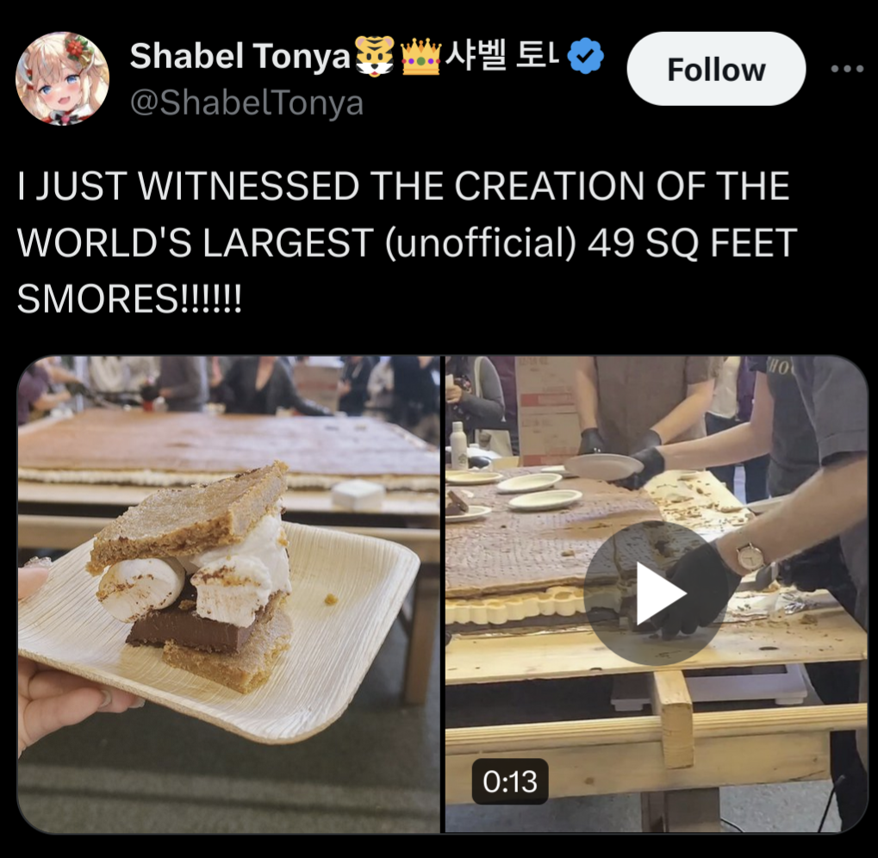Open the s'more on plate photo
The image size is (878, 858).
pyautogui.click(x=228, y=594)
